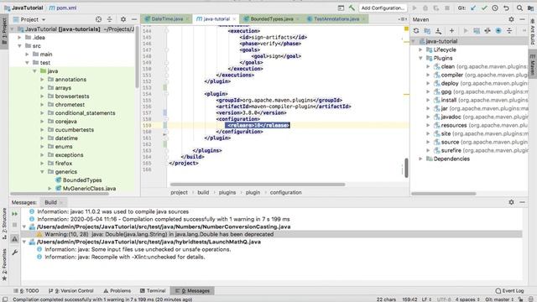Screen dimensions: 537x302
Task: Switch to TestAnnotations.java tab
Action: [336, 18]
